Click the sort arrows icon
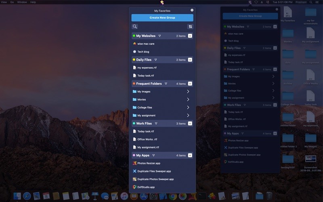Screen dimensions: 323x202 (x=190, y=27)
